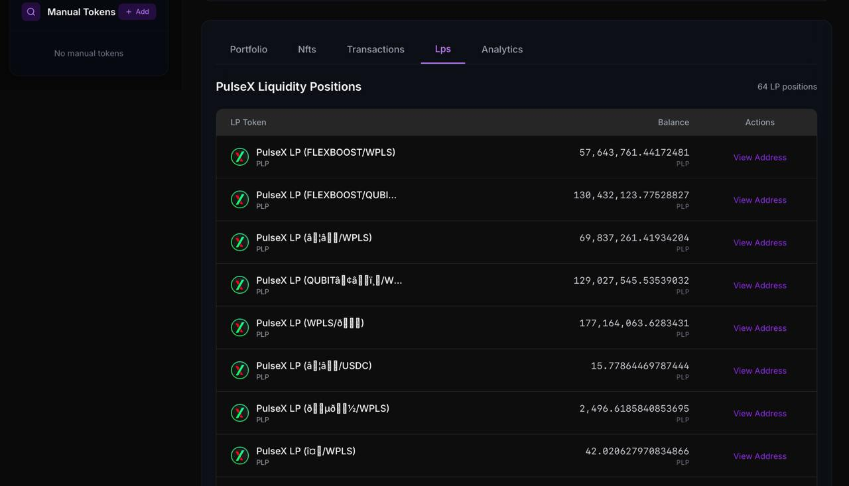The width and height of the screenshot is (849, 486).
Task: Click the 64 LP positions count
Action: click(x=787, y=87)
